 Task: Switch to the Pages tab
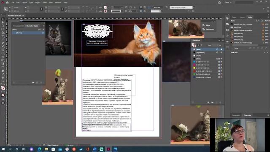[x=234, y=17]
